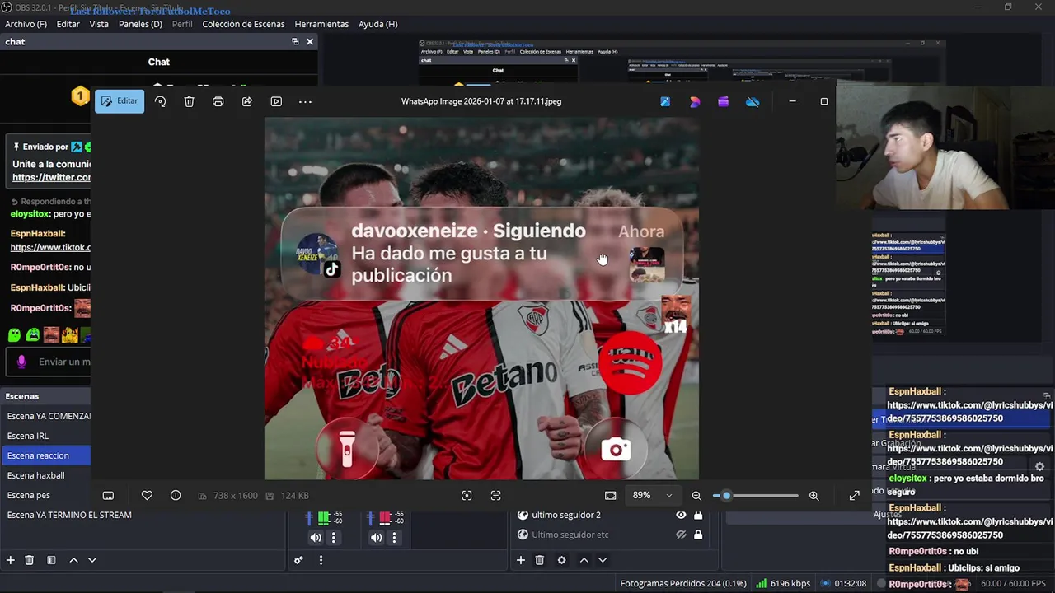
Task: Move the source down in the list
Action: pyautogui.click(x=603, y=560)
